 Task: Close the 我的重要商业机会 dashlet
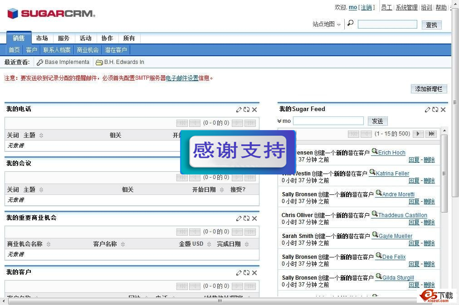(x=254, y=218)
